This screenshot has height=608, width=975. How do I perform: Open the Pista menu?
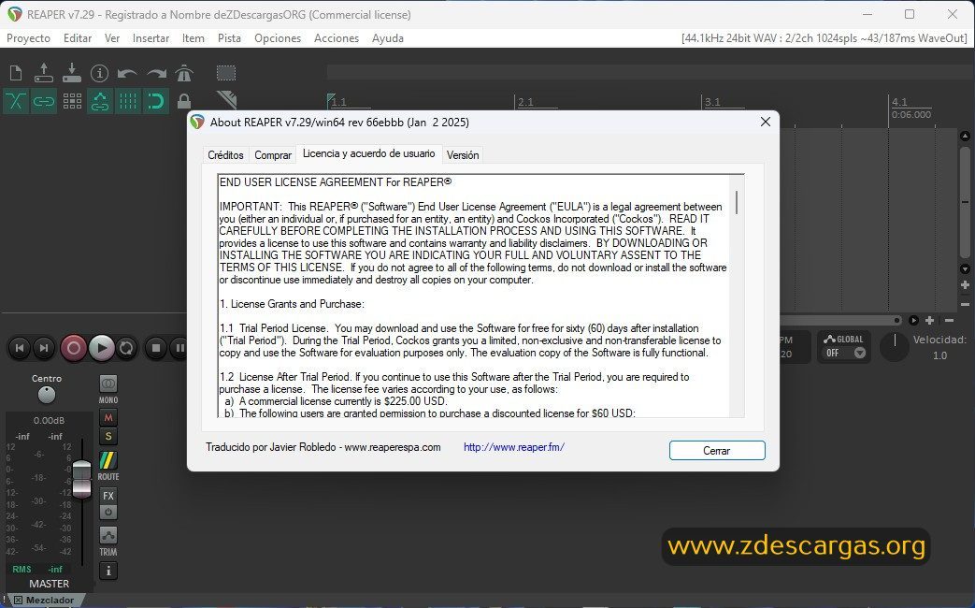pyautogui.click(x=229, y=38)
